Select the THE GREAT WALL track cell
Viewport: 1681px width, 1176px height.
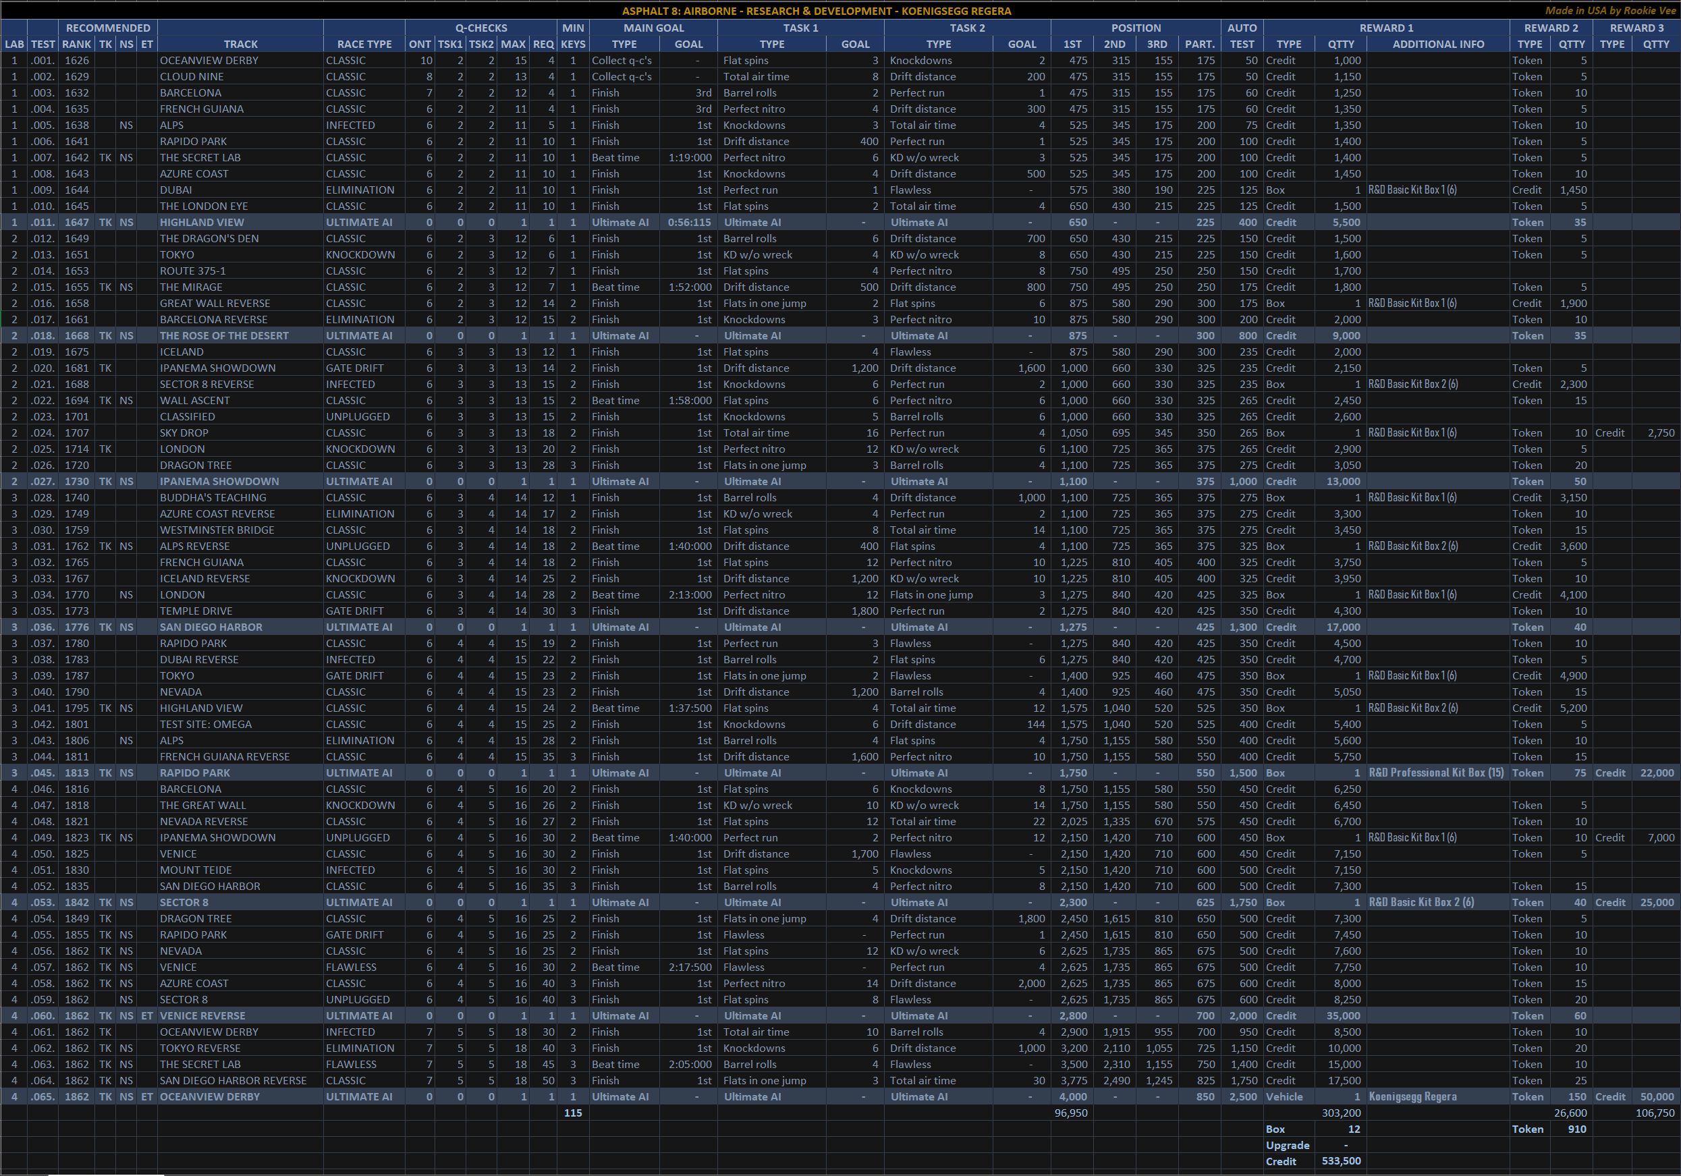pos(240,805)
